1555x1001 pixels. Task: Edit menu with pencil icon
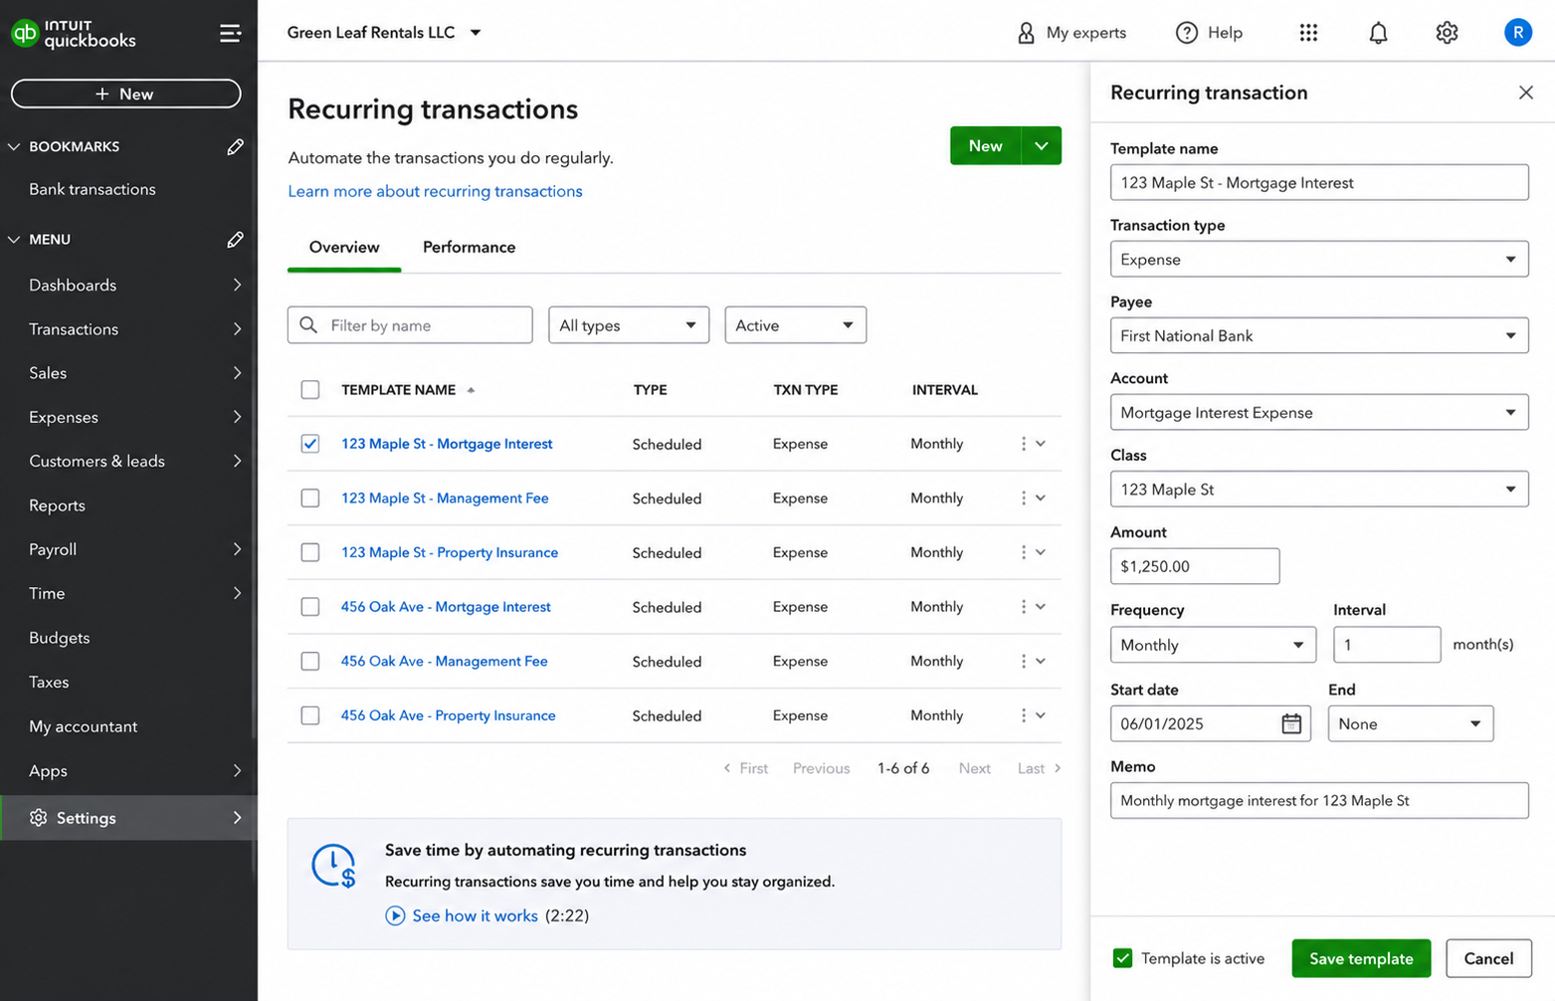[x=235, y=239]
